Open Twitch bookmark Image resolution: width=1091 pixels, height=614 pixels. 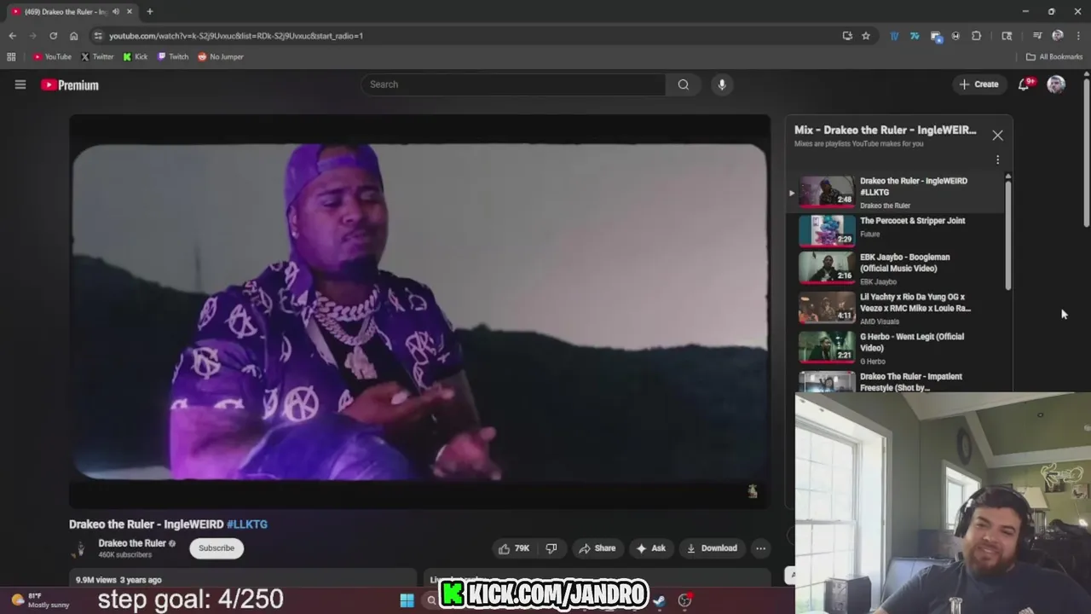[x=173, y=57]
